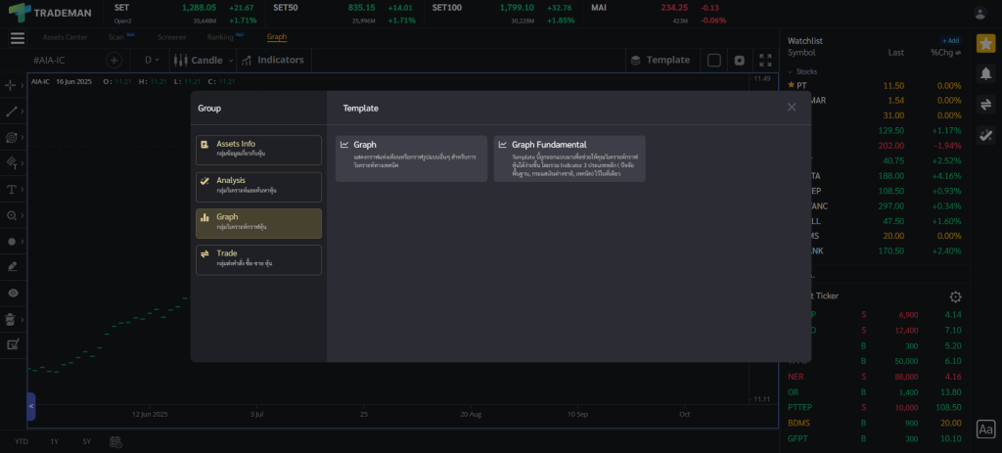The image size is (1002, 453).
Task: Open Recent Ticker settings gear
Action: (955, 297)
